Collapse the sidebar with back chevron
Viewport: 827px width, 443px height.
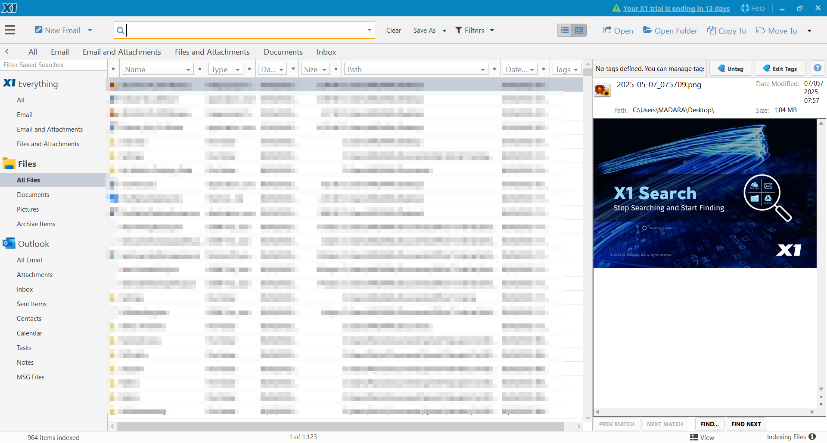[x=7, y=51]
